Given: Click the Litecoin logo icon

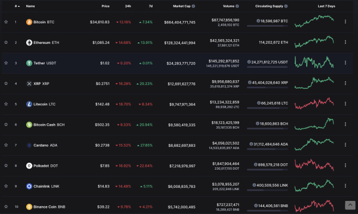Looking at the screenshot, I should [x=29, y=104].
